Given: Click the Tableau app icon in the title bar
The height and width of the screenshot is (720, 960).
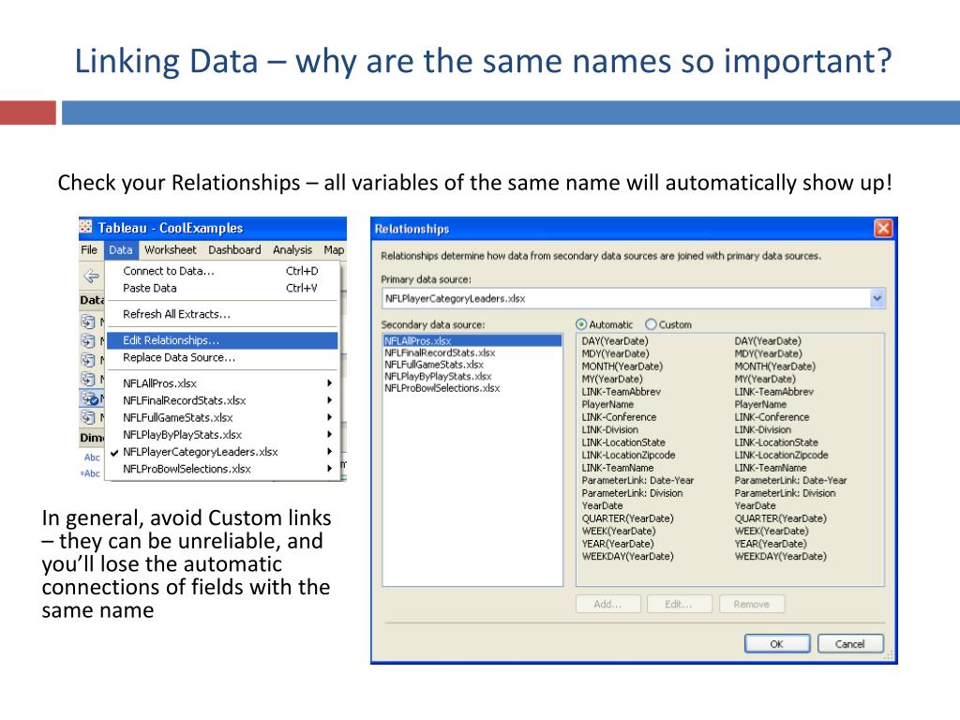Looking at the screenshot, I should pyautogui.click(x=86, y=228).
